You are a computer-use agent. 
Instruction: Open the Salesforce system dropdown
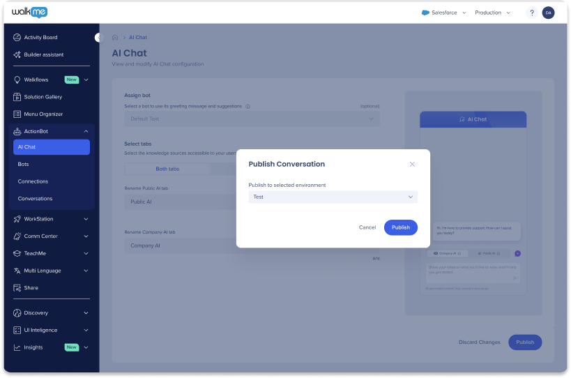pos(444,13)
